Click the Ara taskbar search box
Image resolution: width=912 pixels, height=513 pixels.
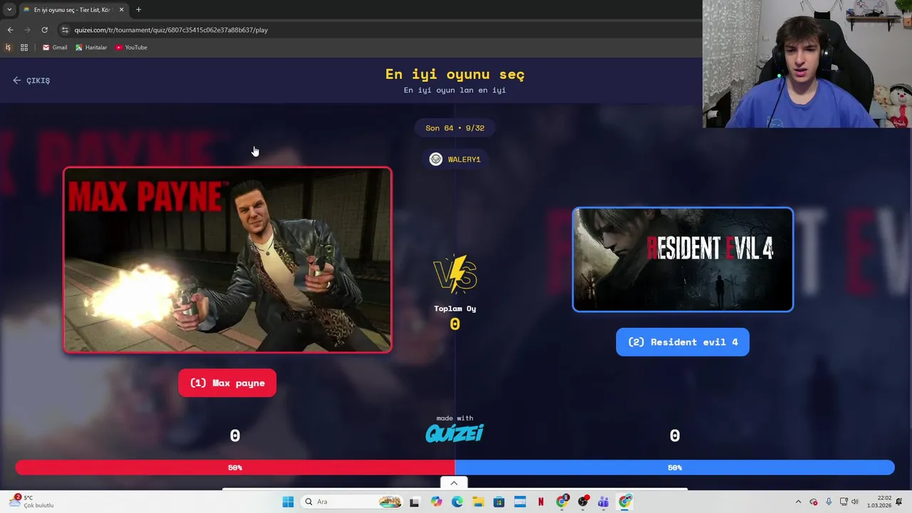353,502
